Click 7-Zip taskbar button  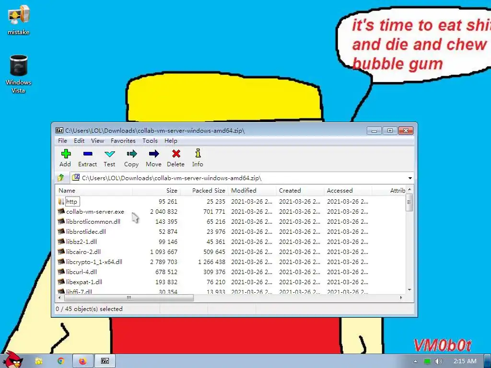point(105,361)
